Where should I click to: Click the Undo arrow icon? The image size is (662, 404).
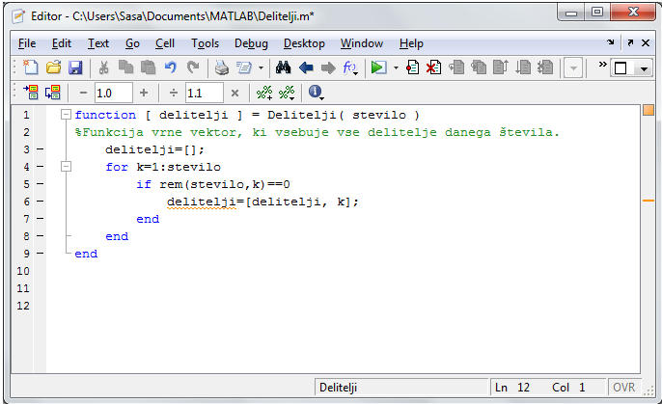coord(172,67)
